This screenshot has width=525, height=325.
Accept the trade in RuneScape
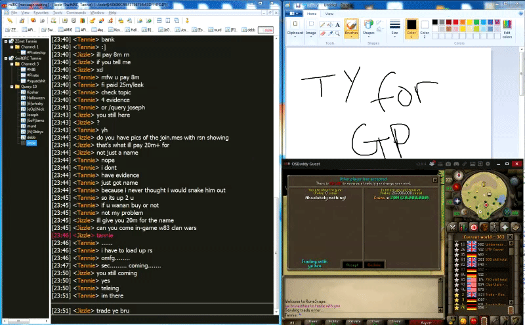click(352, 265)
